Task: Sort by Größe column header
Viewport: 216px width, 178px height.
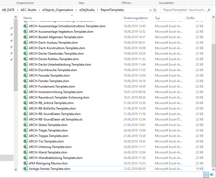Action: click(190, 18)
